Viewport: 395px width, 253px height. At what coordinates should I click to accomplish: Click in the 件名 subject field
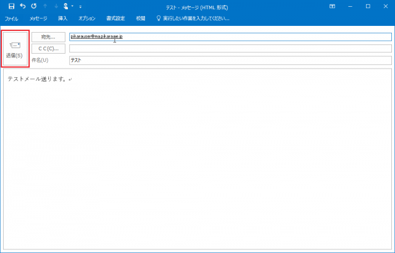click(230, 60)
